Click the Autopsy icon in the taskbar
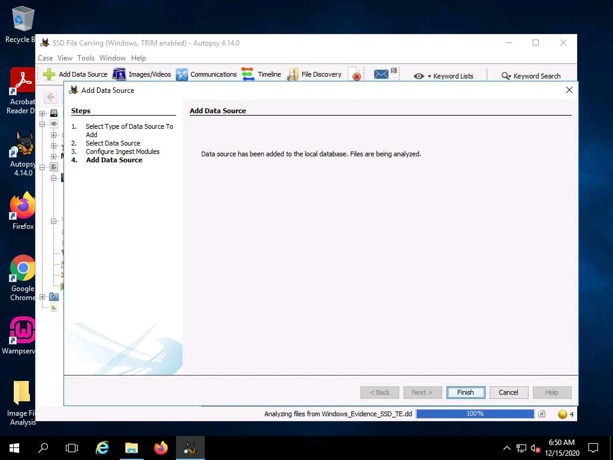Screen dimensions: 613x460 pos(190,448)
